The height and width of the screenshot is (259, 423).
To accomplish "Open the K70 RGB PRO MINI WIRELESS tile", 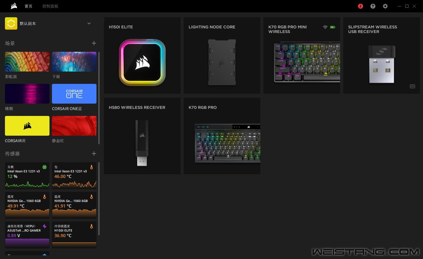I will click(x=302, y=55).
